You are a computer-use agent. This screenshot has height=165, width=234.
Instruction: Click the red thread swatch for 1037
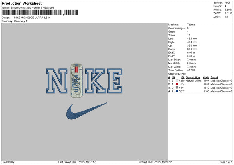(x=177, y=84)
